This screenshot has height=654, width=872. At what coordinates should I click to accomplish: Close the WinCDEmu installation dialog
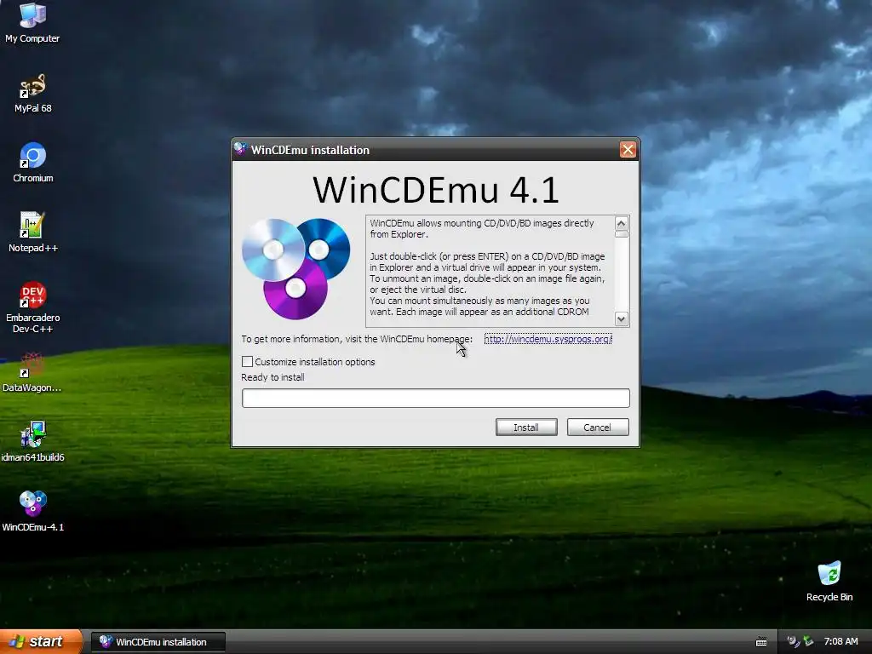coord(628,150)
